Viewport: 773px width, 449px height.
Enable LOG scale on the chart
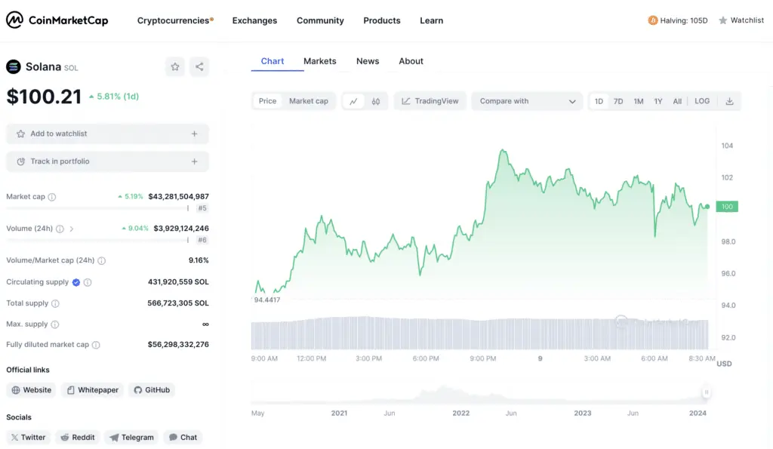(701, 100)
